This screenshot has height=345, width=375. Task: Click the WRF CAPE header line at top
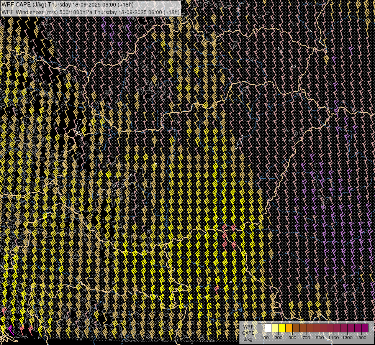coord(67,5)
